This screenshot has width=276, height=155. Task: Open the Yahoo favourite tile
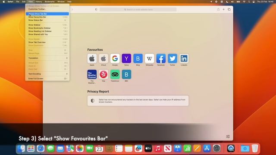point(126,59)
